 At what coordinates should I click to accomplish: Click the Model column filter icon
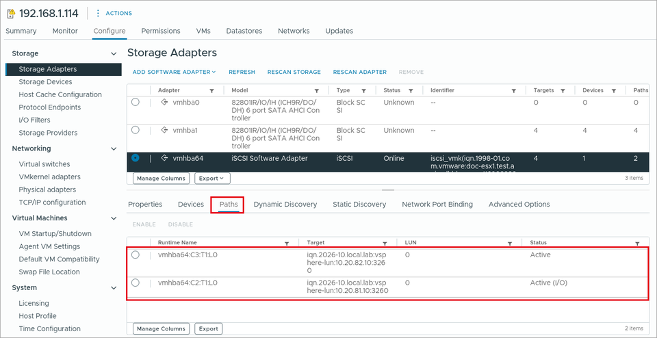317,90
